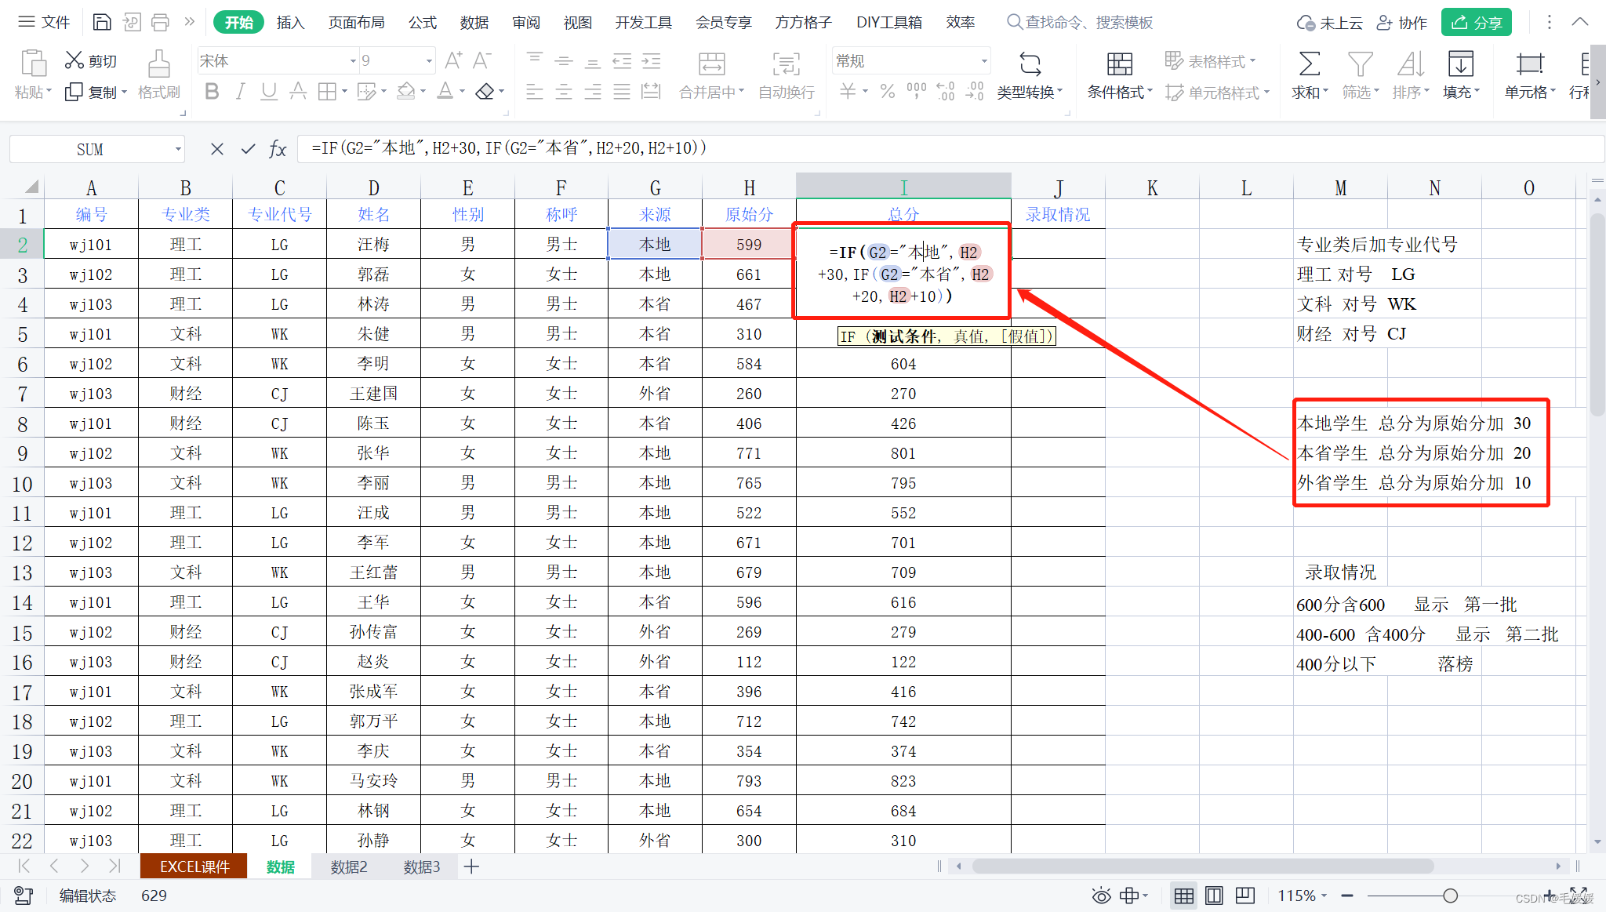Switch to Reading view in the status bar

pyautogui.click(x=1245, y=896)
